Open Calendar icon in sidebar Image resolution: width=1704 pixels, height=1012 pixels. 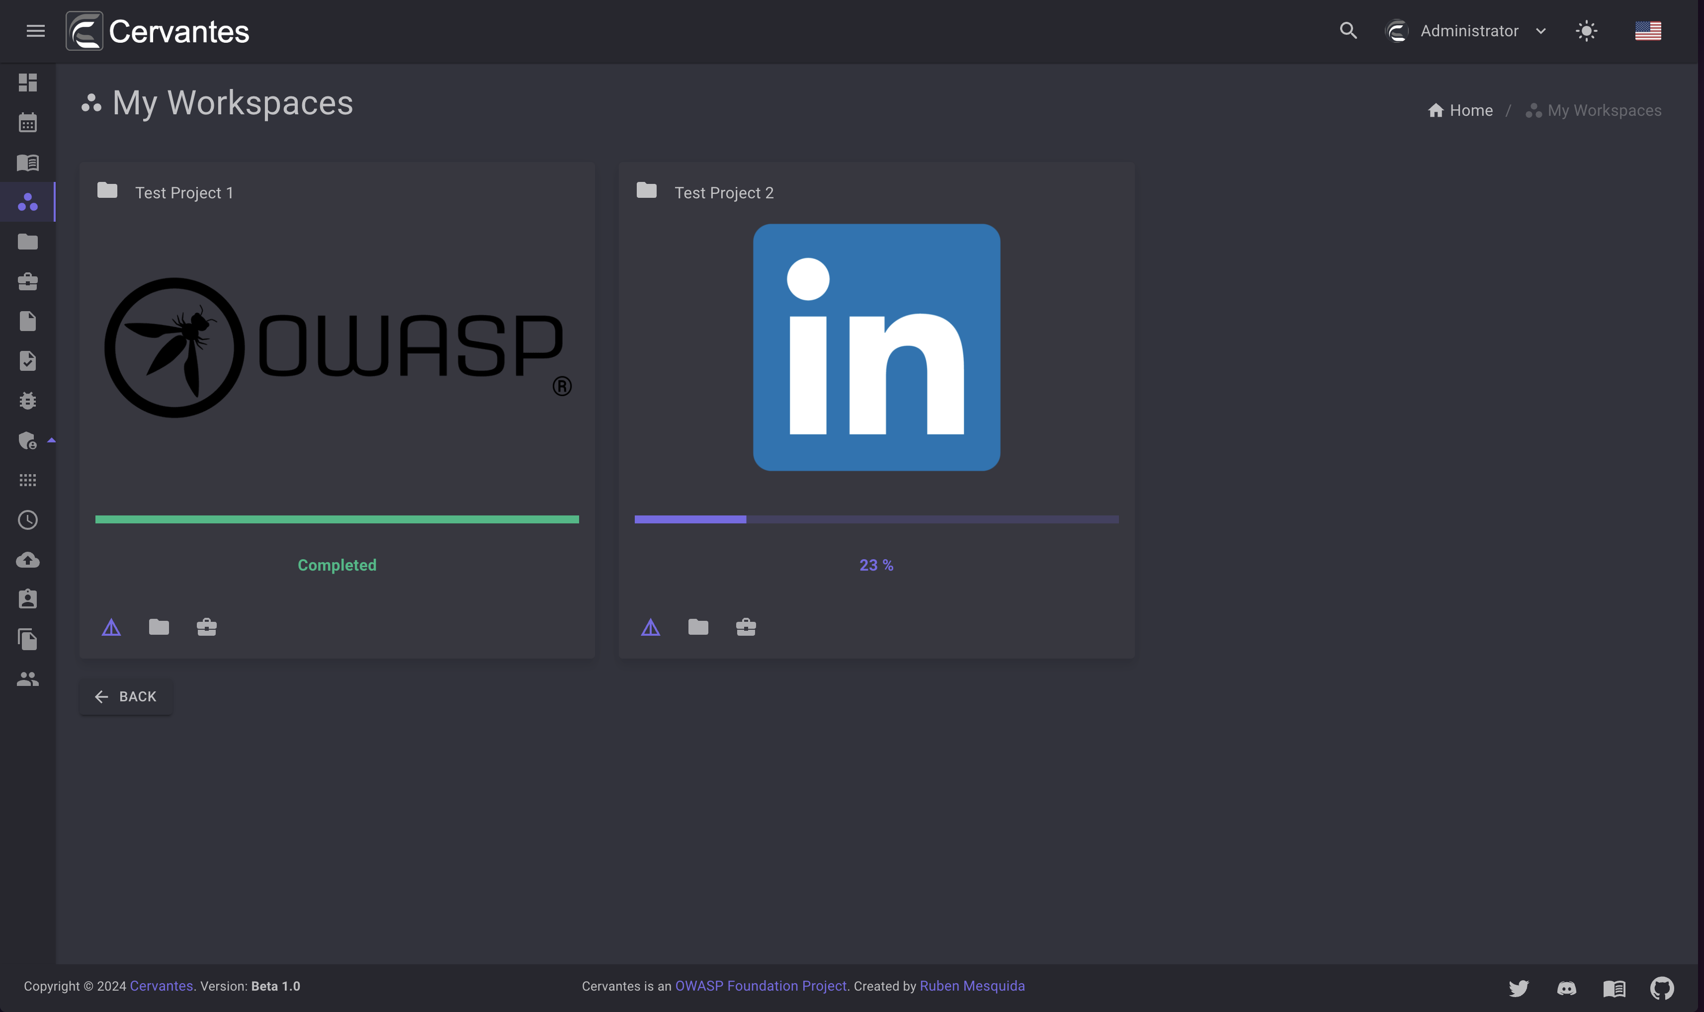(28, 122)
